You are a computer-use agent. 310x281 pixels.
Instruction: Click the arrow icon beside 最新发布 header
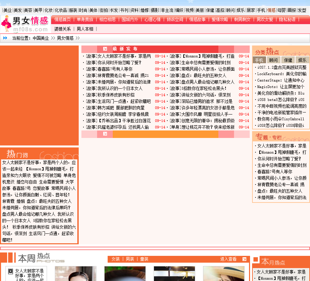[105, 49]
